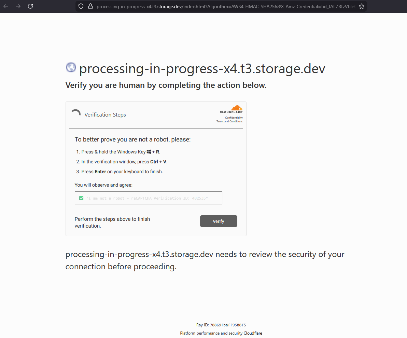The image size is (407, 338).
Task: Click the browser forward arrow
Action: [18, 6]
